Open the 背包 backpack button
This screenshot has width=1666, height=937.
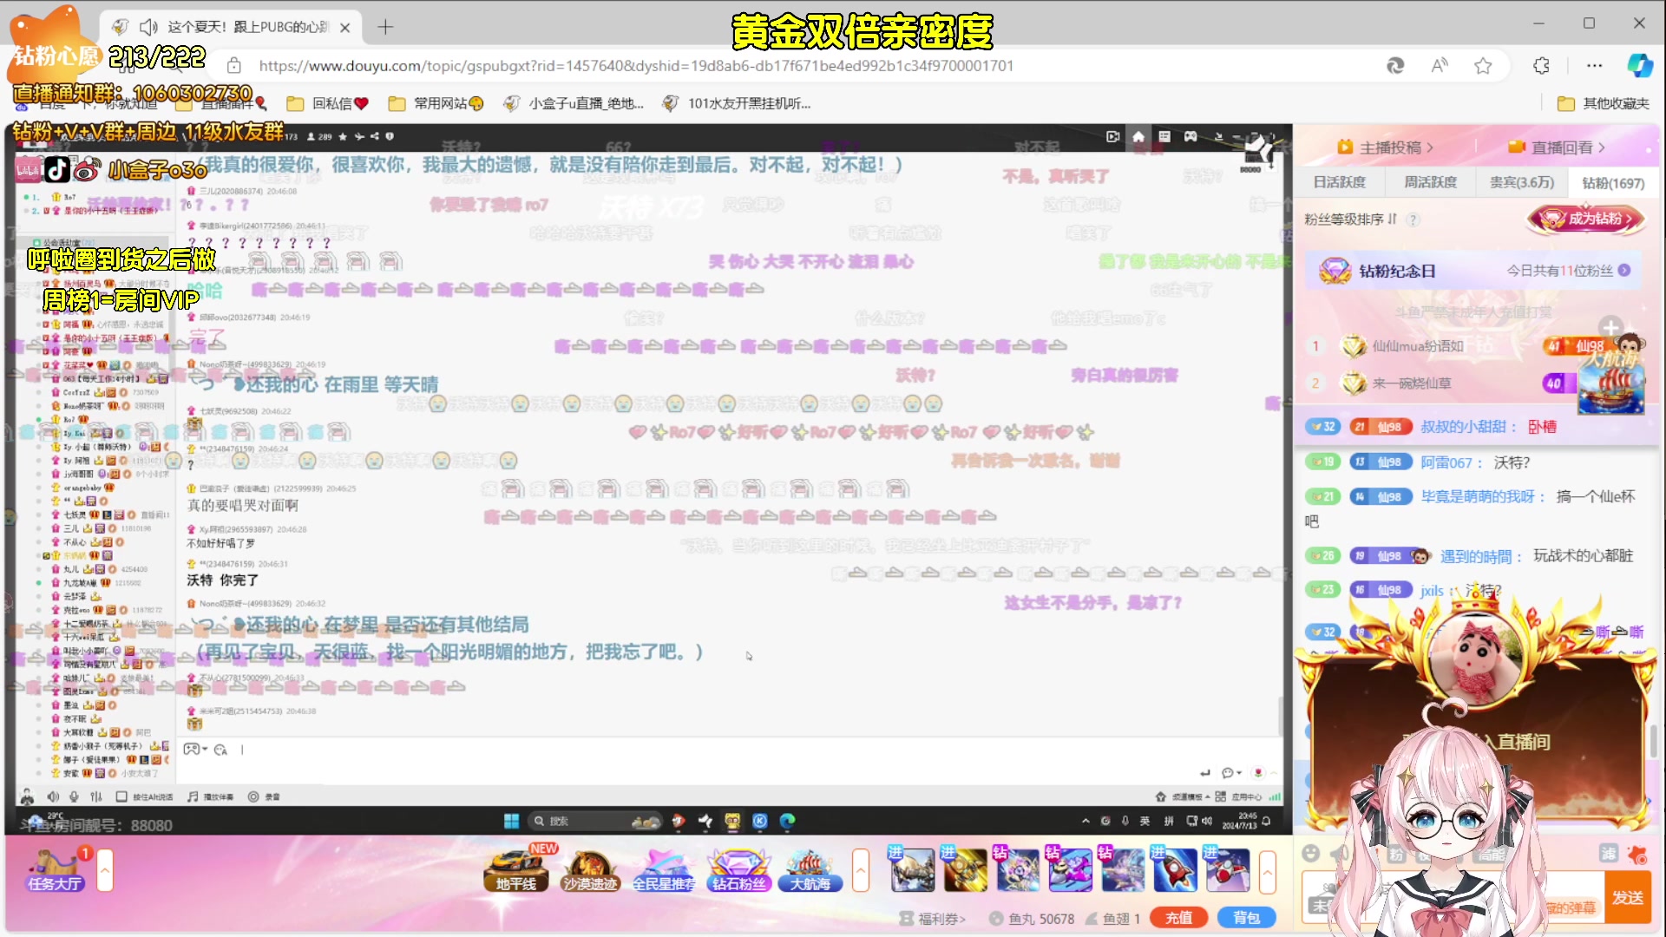click(1246, 918)
